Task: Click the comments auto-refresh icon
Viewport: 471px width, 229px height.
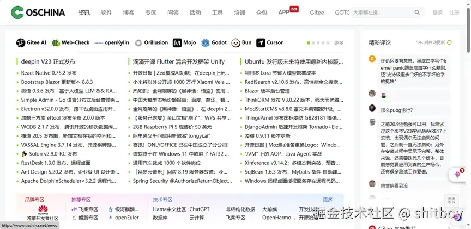Action: click(x=449, y=42)
